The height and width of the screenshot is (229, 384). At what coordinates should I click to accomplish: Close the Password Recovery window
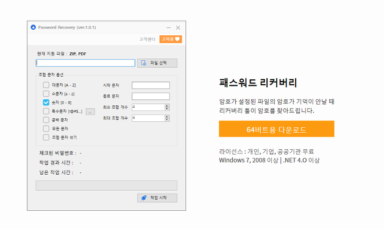coord(178,27)
